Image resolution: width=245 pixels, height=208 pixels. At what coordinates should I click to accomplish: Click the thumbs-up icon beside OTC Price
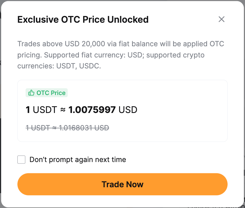pos(31,93)
